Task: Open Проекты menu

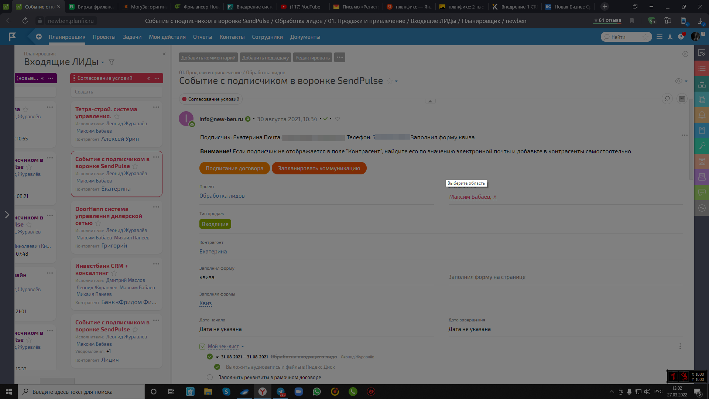Action: (x=104, y=37)
